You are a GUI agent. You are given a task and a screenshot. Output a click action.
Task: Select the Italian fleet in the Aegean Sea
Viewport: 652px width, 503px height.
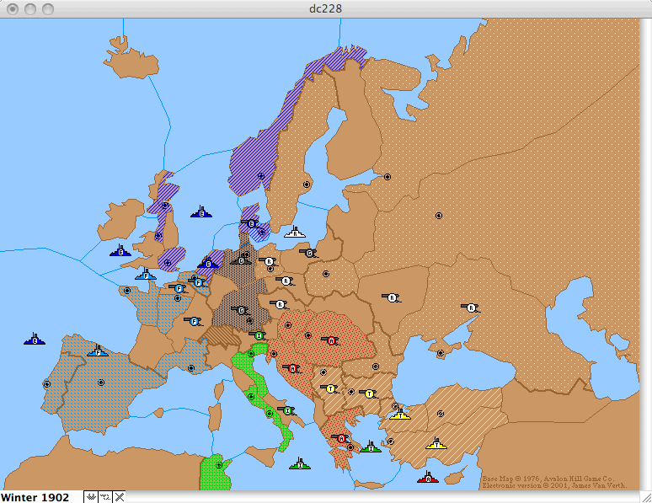[x=371, y=447]
